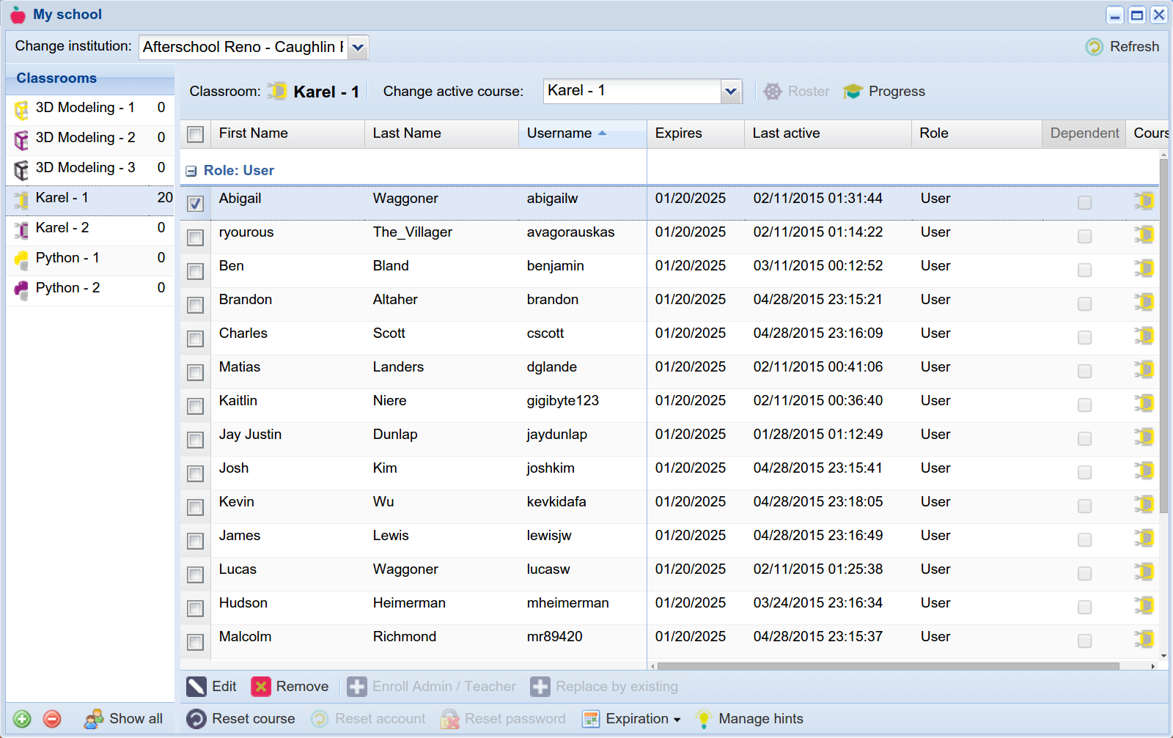This screenshot has height=738, width=1173.
Task: Click the select-all checkbox in the header
Action: point(194,133)
